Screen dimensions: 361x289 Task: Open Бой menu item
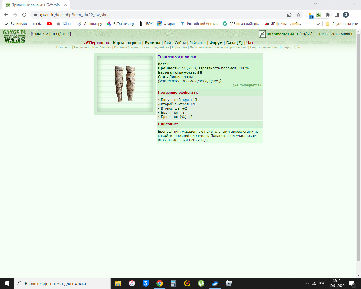click(168, 43)
